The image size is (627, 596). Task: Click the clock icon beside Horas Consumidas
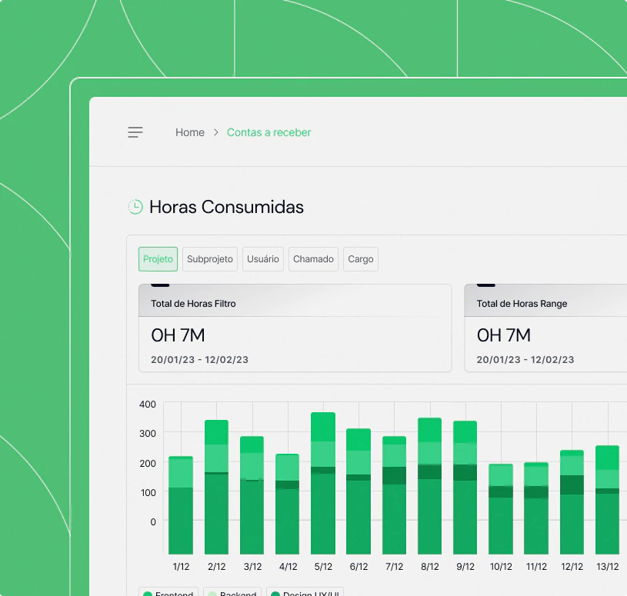(135, 207)
